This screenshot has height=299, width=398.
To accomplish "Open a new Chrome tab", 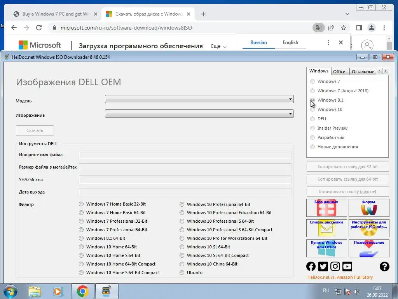I will [x=203, y=14].
